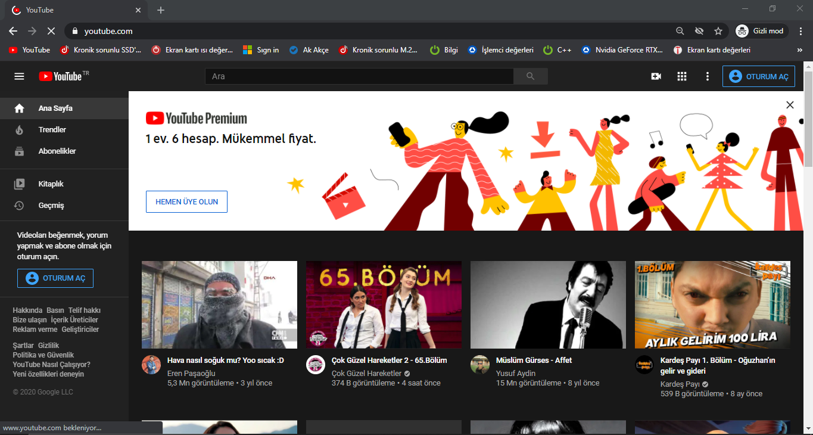
Task: Open the create video camera icon
Action: click(656, 76)
